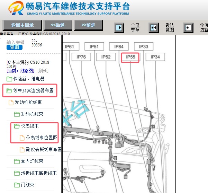Click the Chang Yi platform logo
The width and height of the screenshot is (208, 193).
[16, 8]
